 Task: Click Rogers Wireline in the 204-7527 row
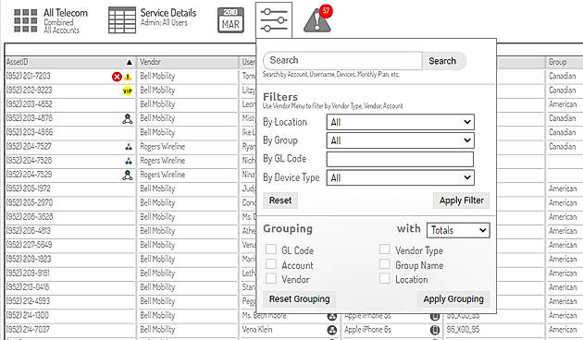point(163,147)
